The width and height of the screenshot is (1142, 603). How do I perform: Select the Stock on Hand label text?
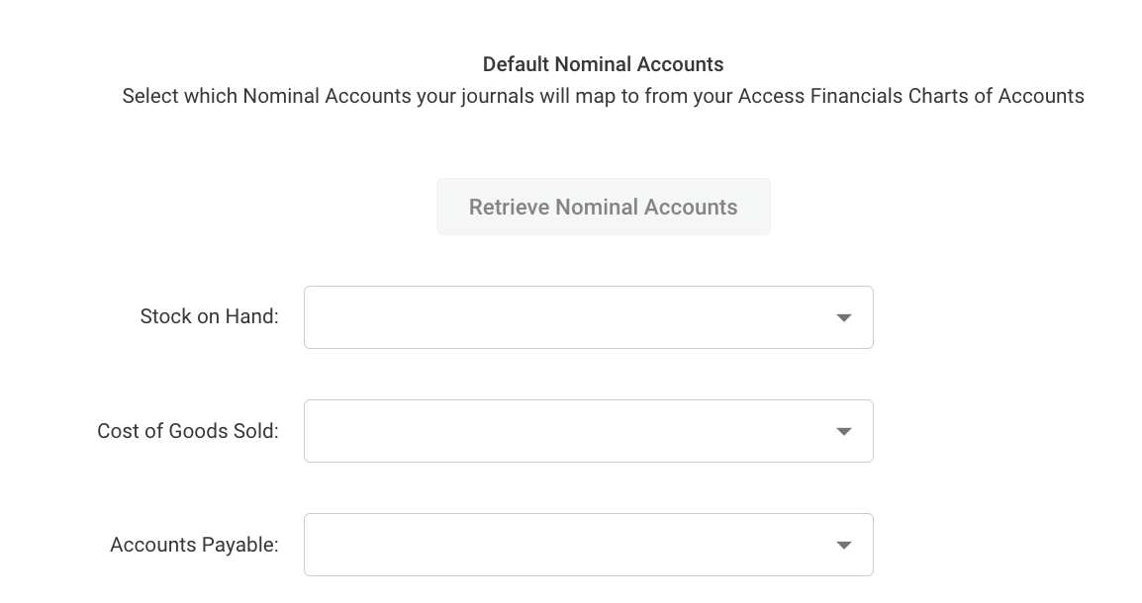point(208,315)
